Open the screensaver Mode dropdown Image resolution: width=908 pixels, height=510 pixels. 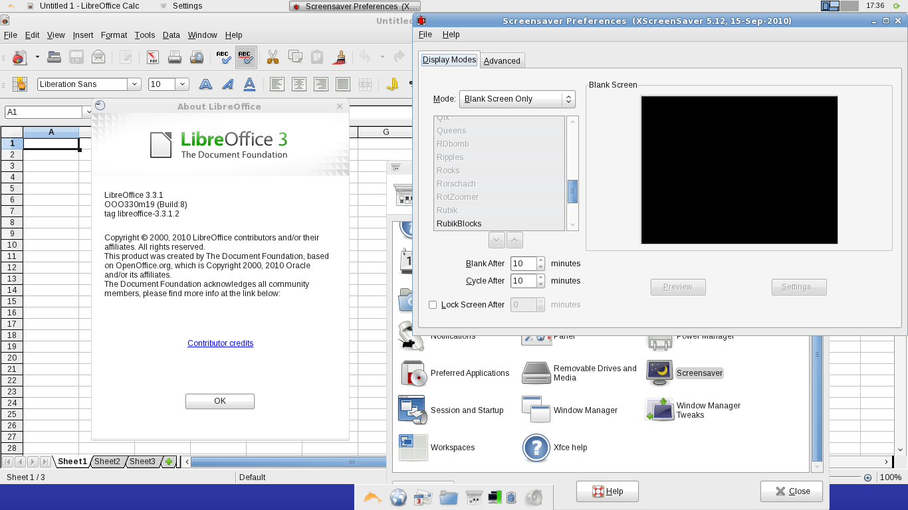[x=517, y=99]
